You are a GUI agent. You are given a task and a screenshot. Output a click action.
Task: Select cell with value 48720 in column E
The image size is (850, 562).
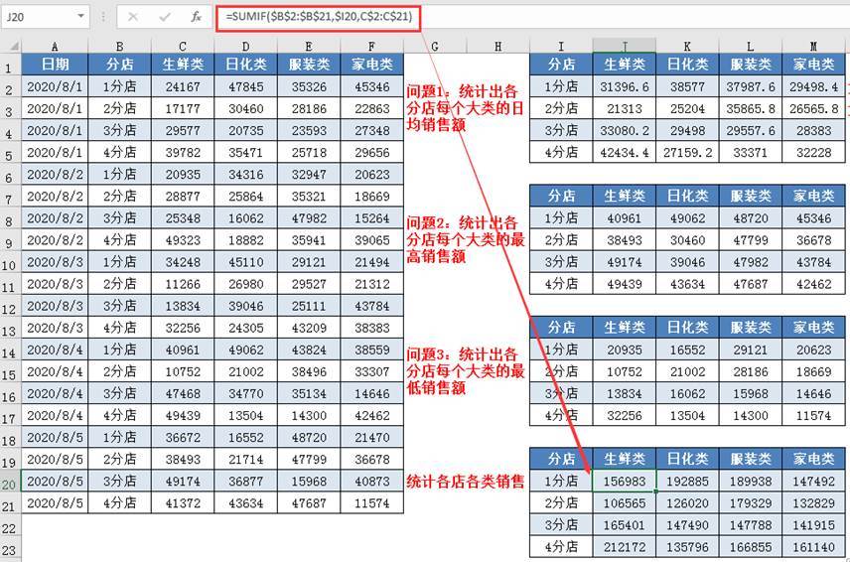(309, 437)
